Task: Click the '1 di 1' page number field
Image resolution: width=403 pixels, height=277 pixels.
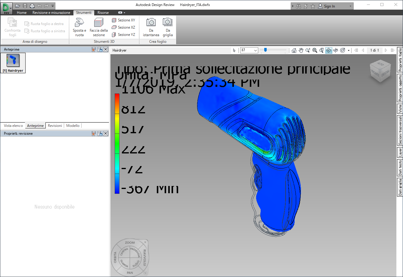Action: 374,50
